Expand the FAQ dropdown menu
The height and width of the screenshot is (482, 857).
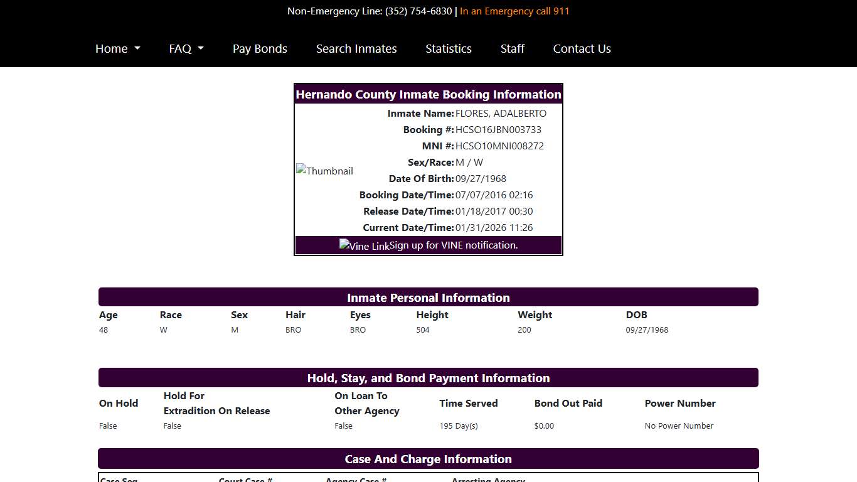click(186, 48)
